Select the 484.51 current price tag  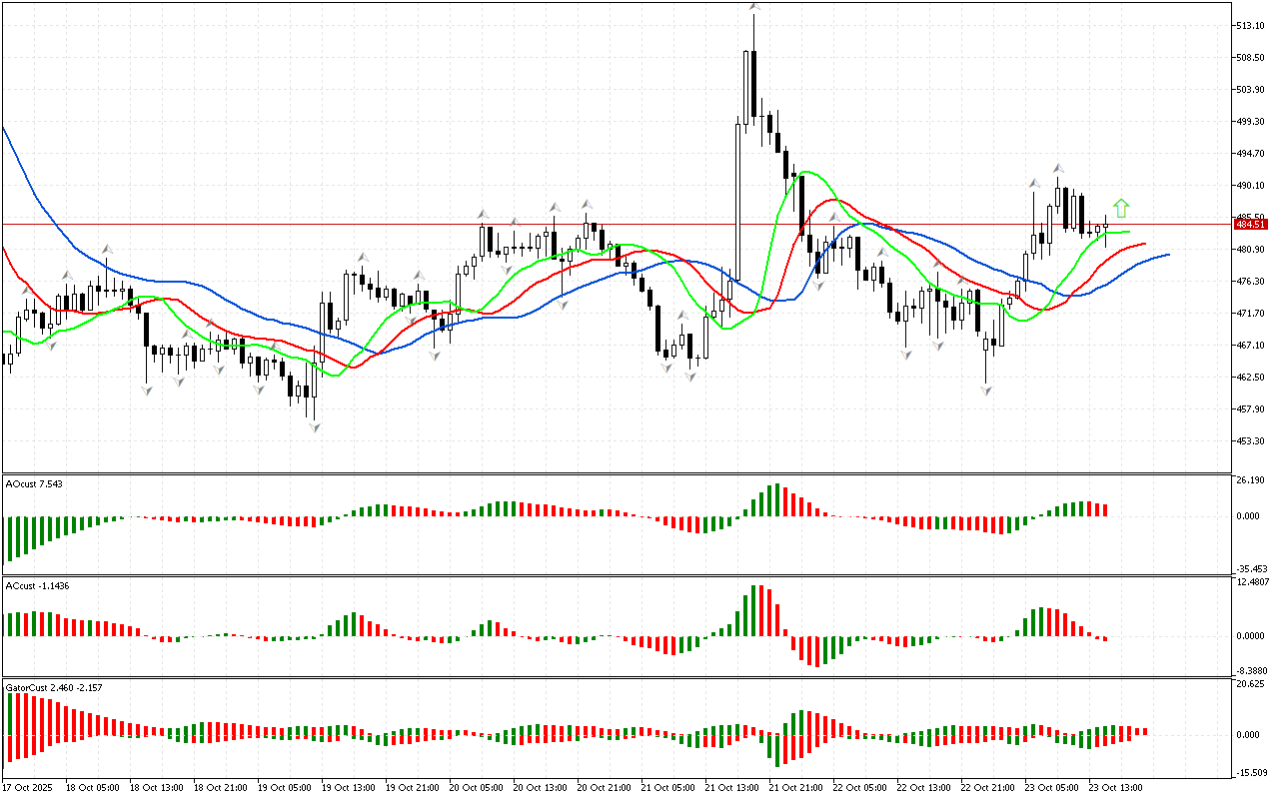click(x=1250, y=224)
